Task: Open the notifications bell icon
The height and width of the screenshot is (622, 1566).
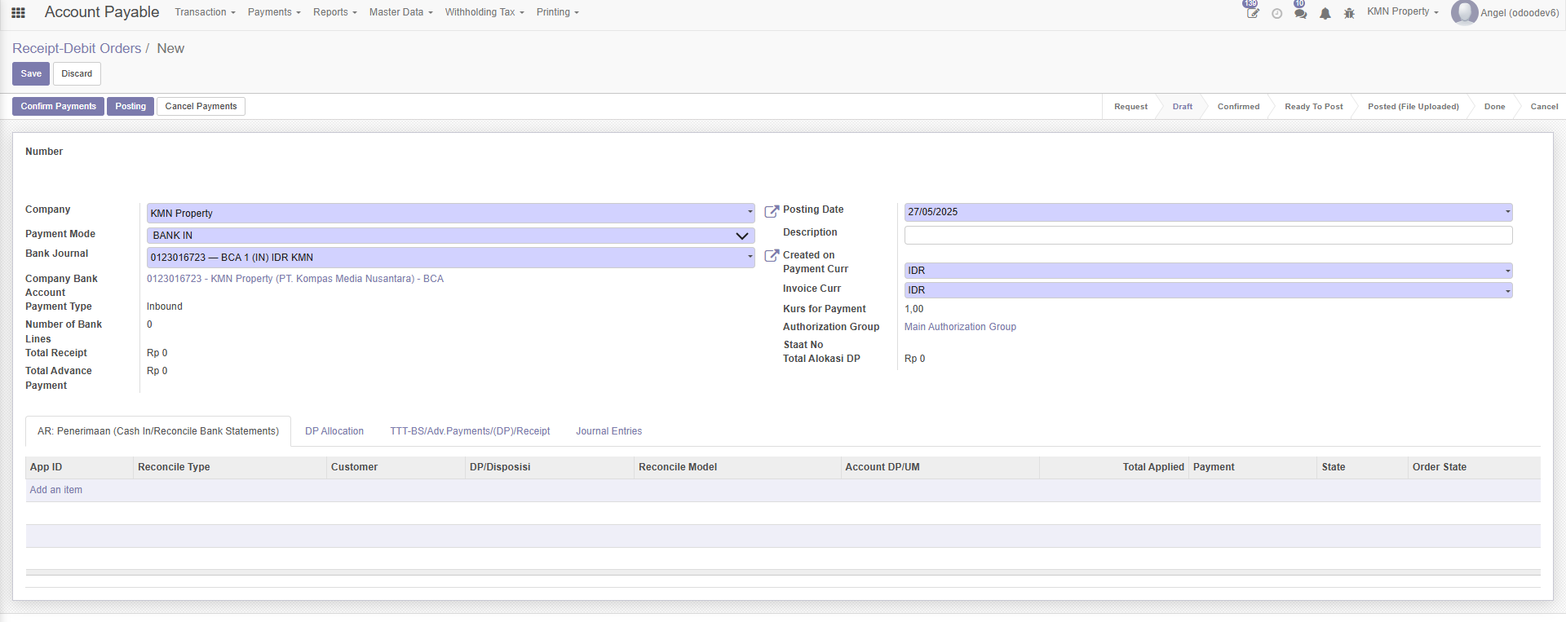Action: [1325, 13]
